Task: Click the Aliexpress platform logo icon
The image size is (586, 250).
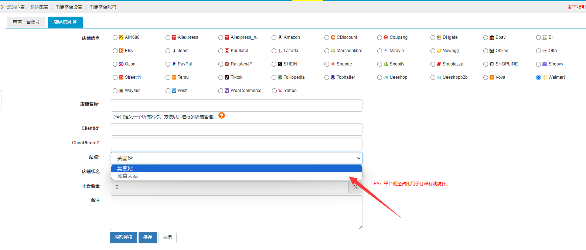Action: 174,37
